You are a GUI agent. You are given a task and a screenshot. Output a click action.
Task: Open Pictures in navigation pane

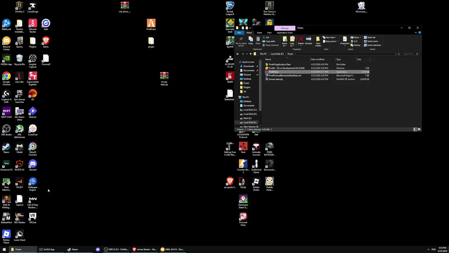tap(247, 74)
